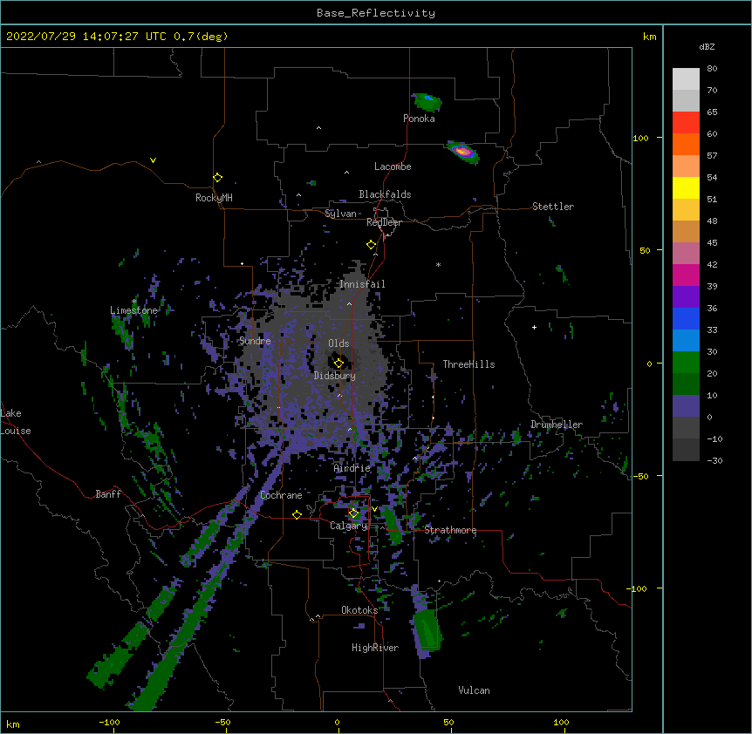Pick the pink 42-45 dBZ legend color
752x734 pixels.
point(686,253)
